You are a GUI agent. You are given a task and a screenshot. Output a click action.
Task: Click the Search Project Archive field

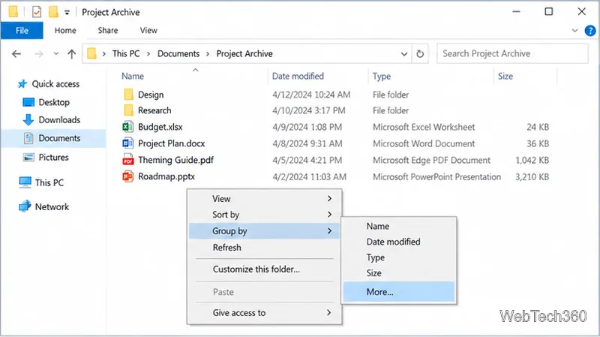pyautogui.click(x=512, y=53)
